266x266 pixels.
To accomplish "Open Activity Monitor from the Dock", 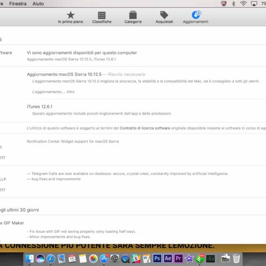I will (x=210, y=258).
